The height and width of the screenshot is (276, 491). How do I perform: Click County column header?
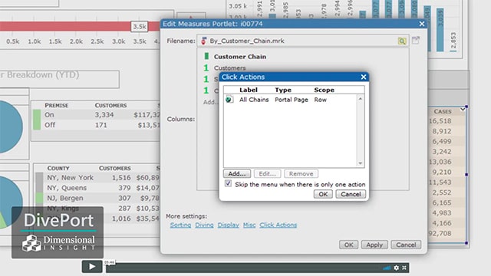[58, 169]
